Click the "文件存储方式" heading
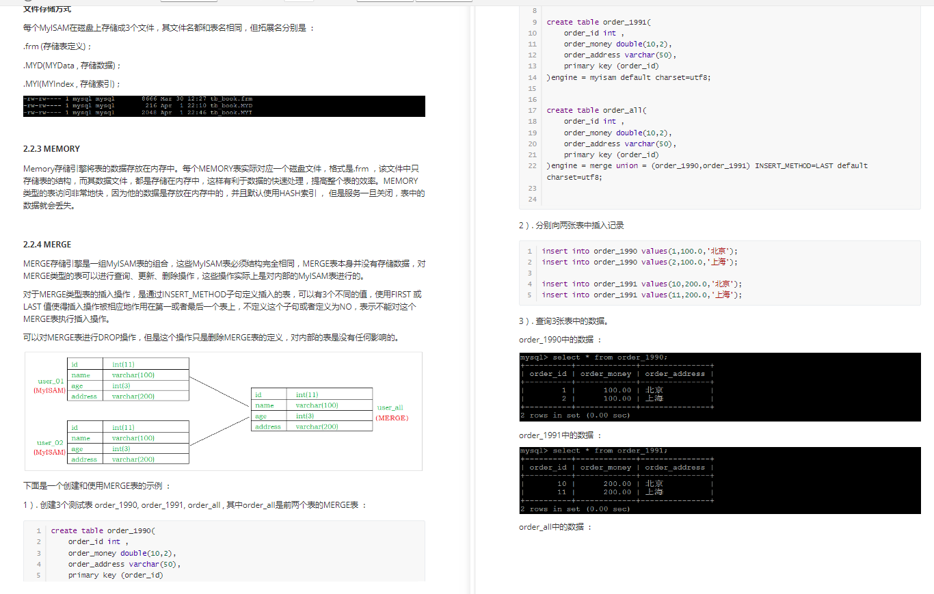 pos(47,10)
